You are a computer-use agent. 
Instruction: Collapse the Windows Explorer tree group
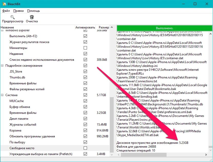pos(2,31)
